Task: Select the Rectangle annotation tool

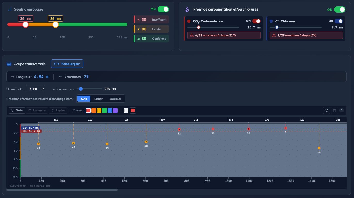Action: 37,110
